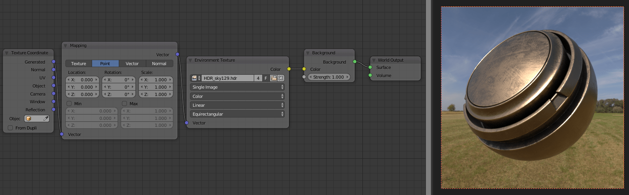
Task: Select the Normal mapping type
Action: coord(159,64)
